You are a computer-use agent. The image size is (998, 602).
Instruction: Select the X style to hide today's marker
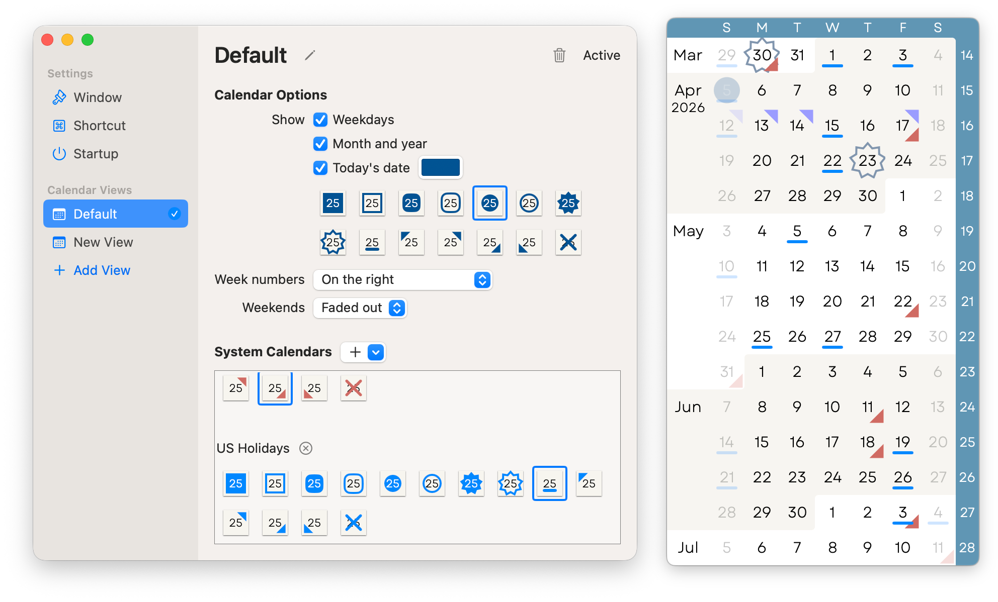point(568,242)
